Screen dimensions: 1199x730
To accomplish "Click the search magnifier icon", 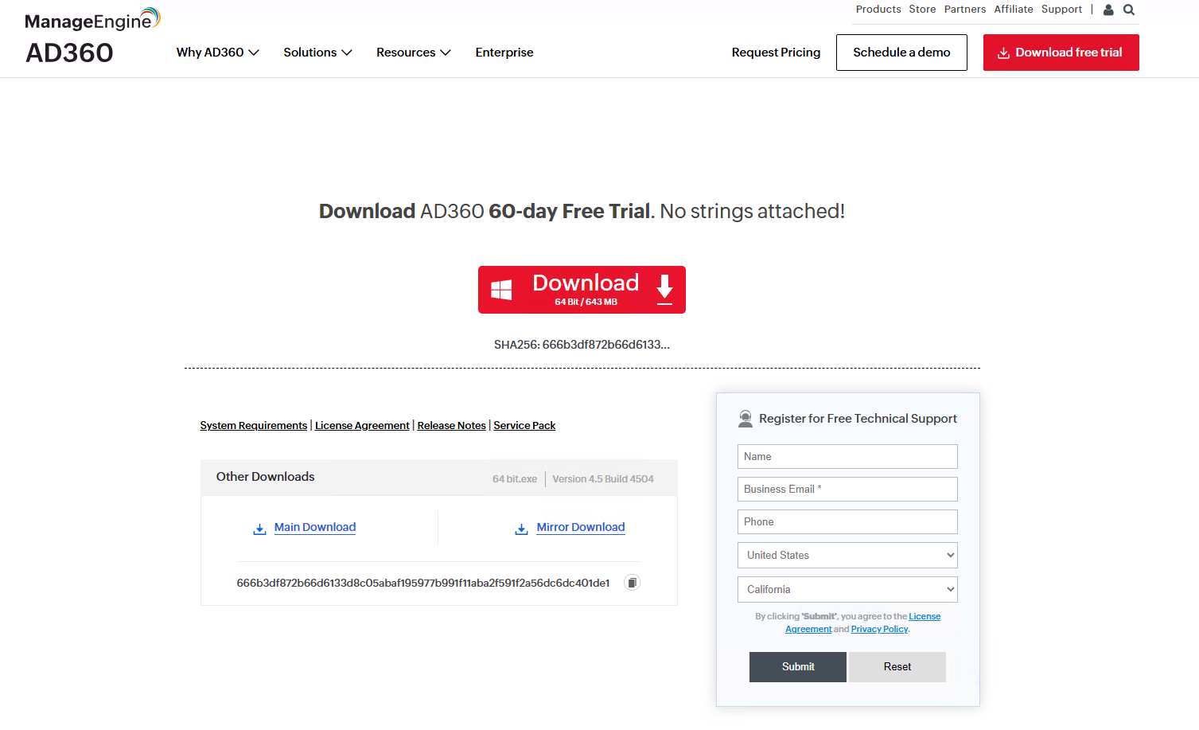I will (1129, 10).
